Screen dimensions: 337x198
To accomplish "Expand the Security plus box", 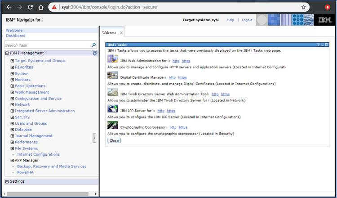I will pos(12,117).
